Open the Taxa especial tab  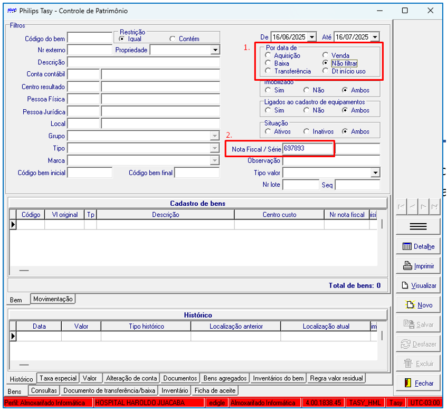[58, 378]
